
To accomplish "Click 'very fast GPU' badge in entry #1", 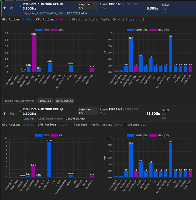I will tap(88, 6).
